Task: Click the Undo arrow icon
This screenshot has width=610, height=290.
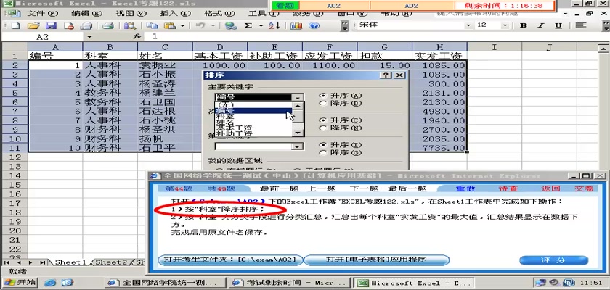Action: click(x=200, y=25)
